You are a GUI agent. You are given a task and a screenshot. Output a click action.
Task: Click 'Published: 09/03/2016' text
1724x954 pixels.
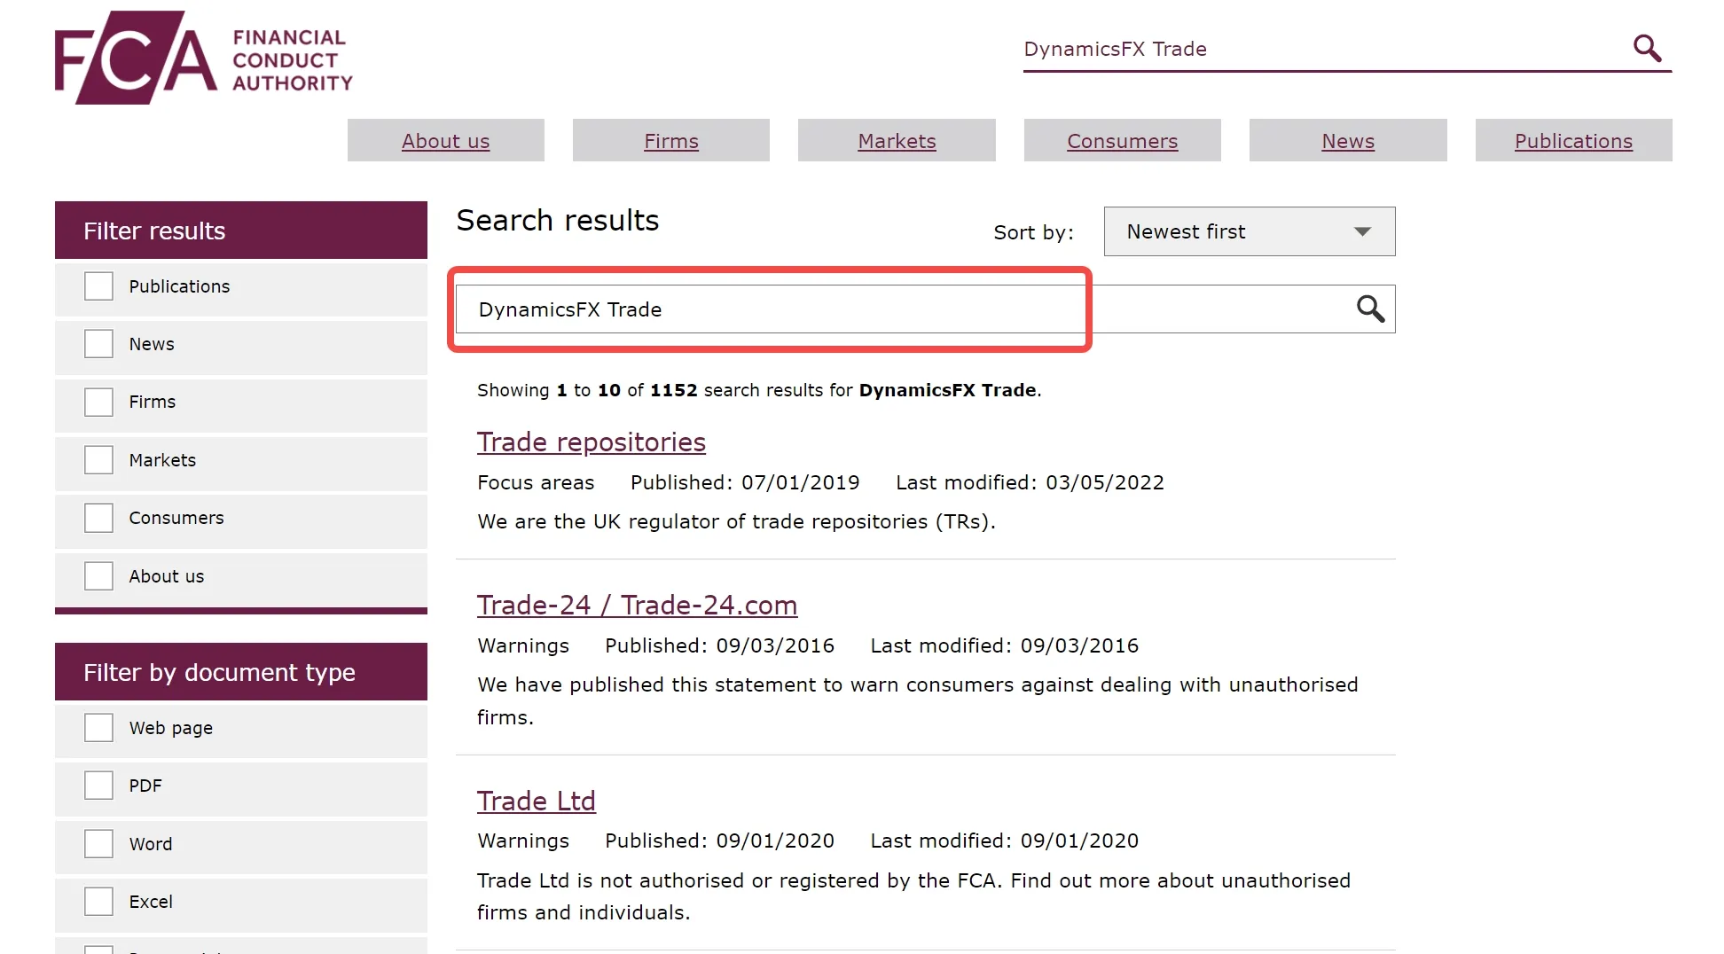point(719,645)
